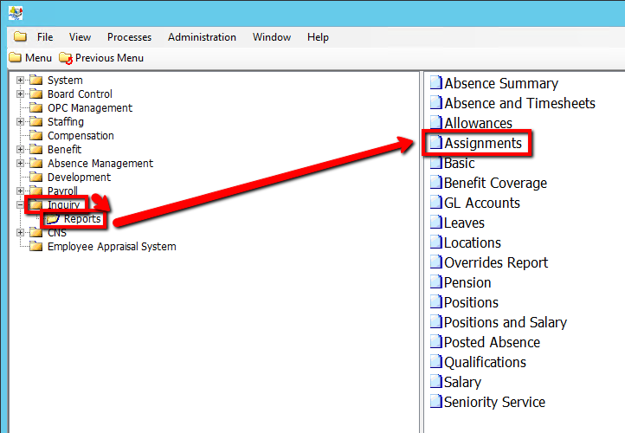Image resolution: width=625 pixels, height=433 pixels.
Task: Click the open Reports folder icon
Action: click(53, 219)
